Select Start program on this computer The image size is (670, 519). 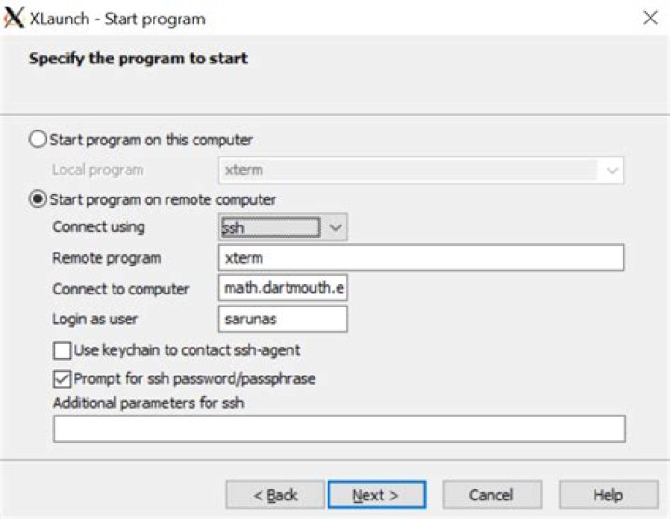tap(37, 140)
